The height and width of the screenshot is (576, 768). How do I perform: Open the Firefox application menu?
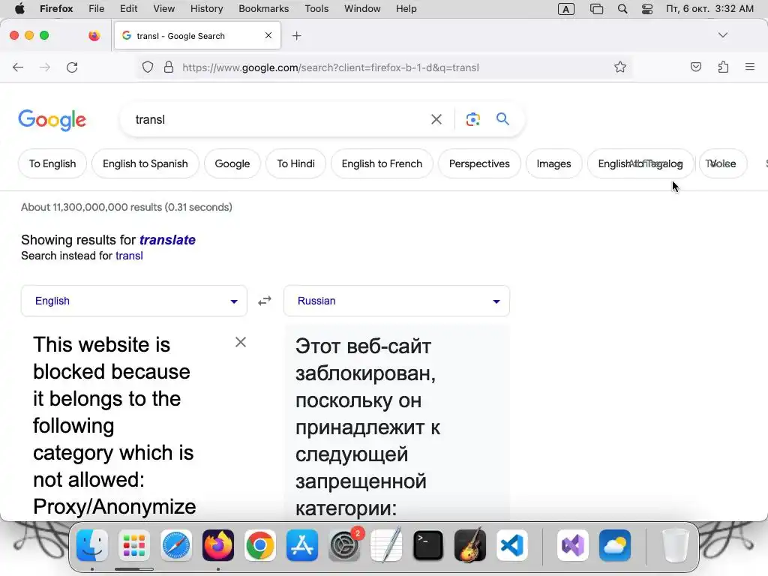coord(56,9)
